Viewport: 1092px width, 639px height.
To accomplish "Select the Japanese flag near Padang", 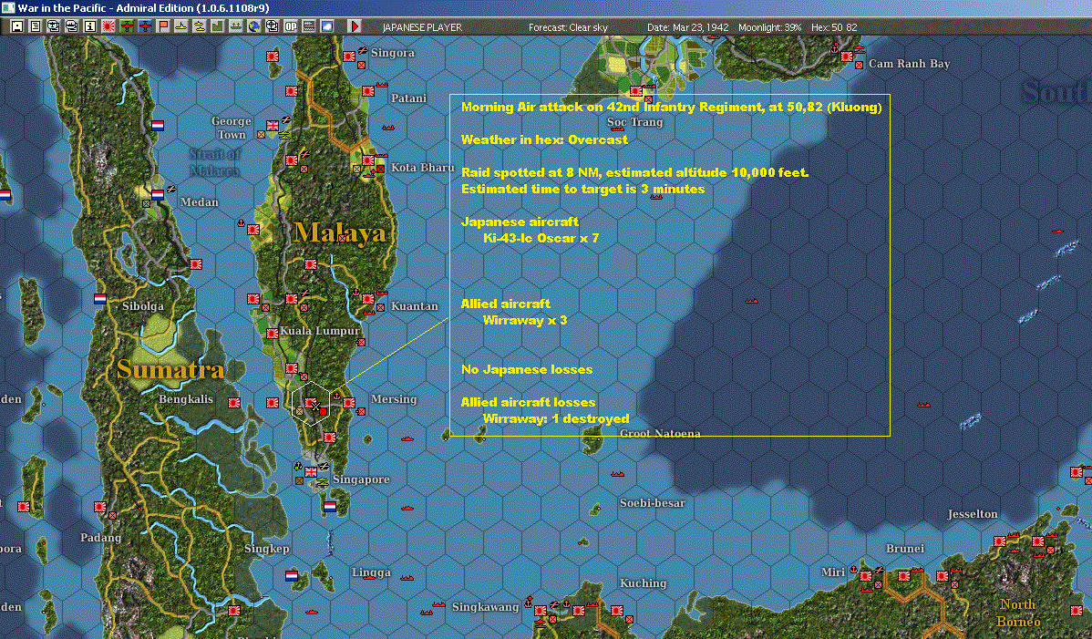I will [100, 507].
